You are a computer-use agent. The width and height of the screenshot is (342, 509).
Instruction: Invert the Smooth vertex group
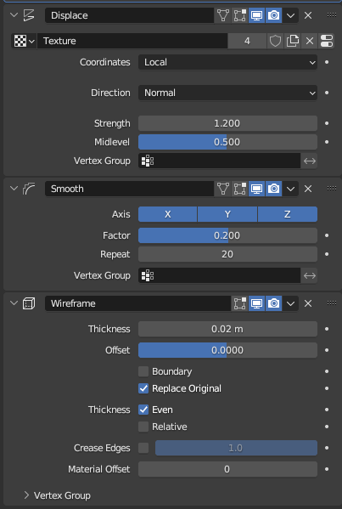[310, 275]
